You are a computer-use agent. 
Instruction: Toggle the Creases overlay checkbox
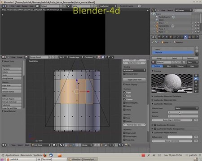(x=124, y=99)
